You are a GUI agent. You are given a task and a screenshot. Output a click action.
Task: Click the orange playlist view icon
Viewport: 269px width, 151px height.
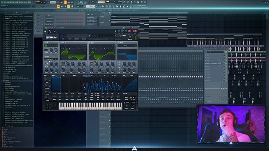(x=58, y=6)
